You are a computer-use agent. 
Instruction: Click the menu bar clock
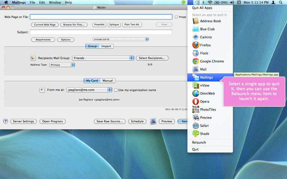[256, 3]
